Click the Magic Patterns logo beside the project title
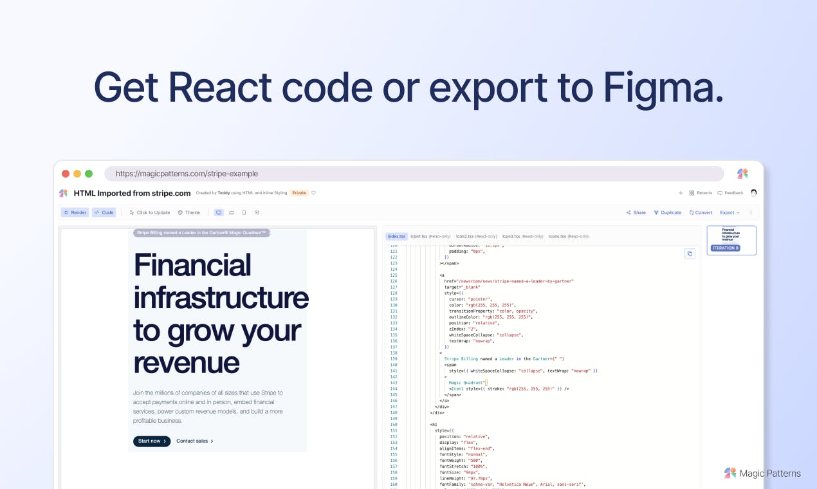This screenshot has height=489, width=817. (63, 193)
